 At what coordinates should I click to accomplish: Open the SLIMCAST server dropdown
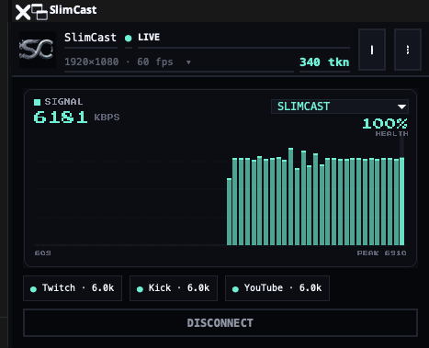(340, 107)
